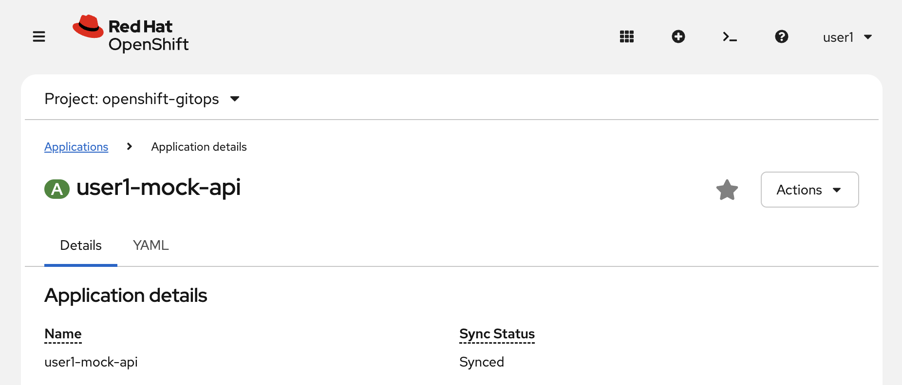Toggle favorite status for this application
902x385 pixels.
(727, 190)
